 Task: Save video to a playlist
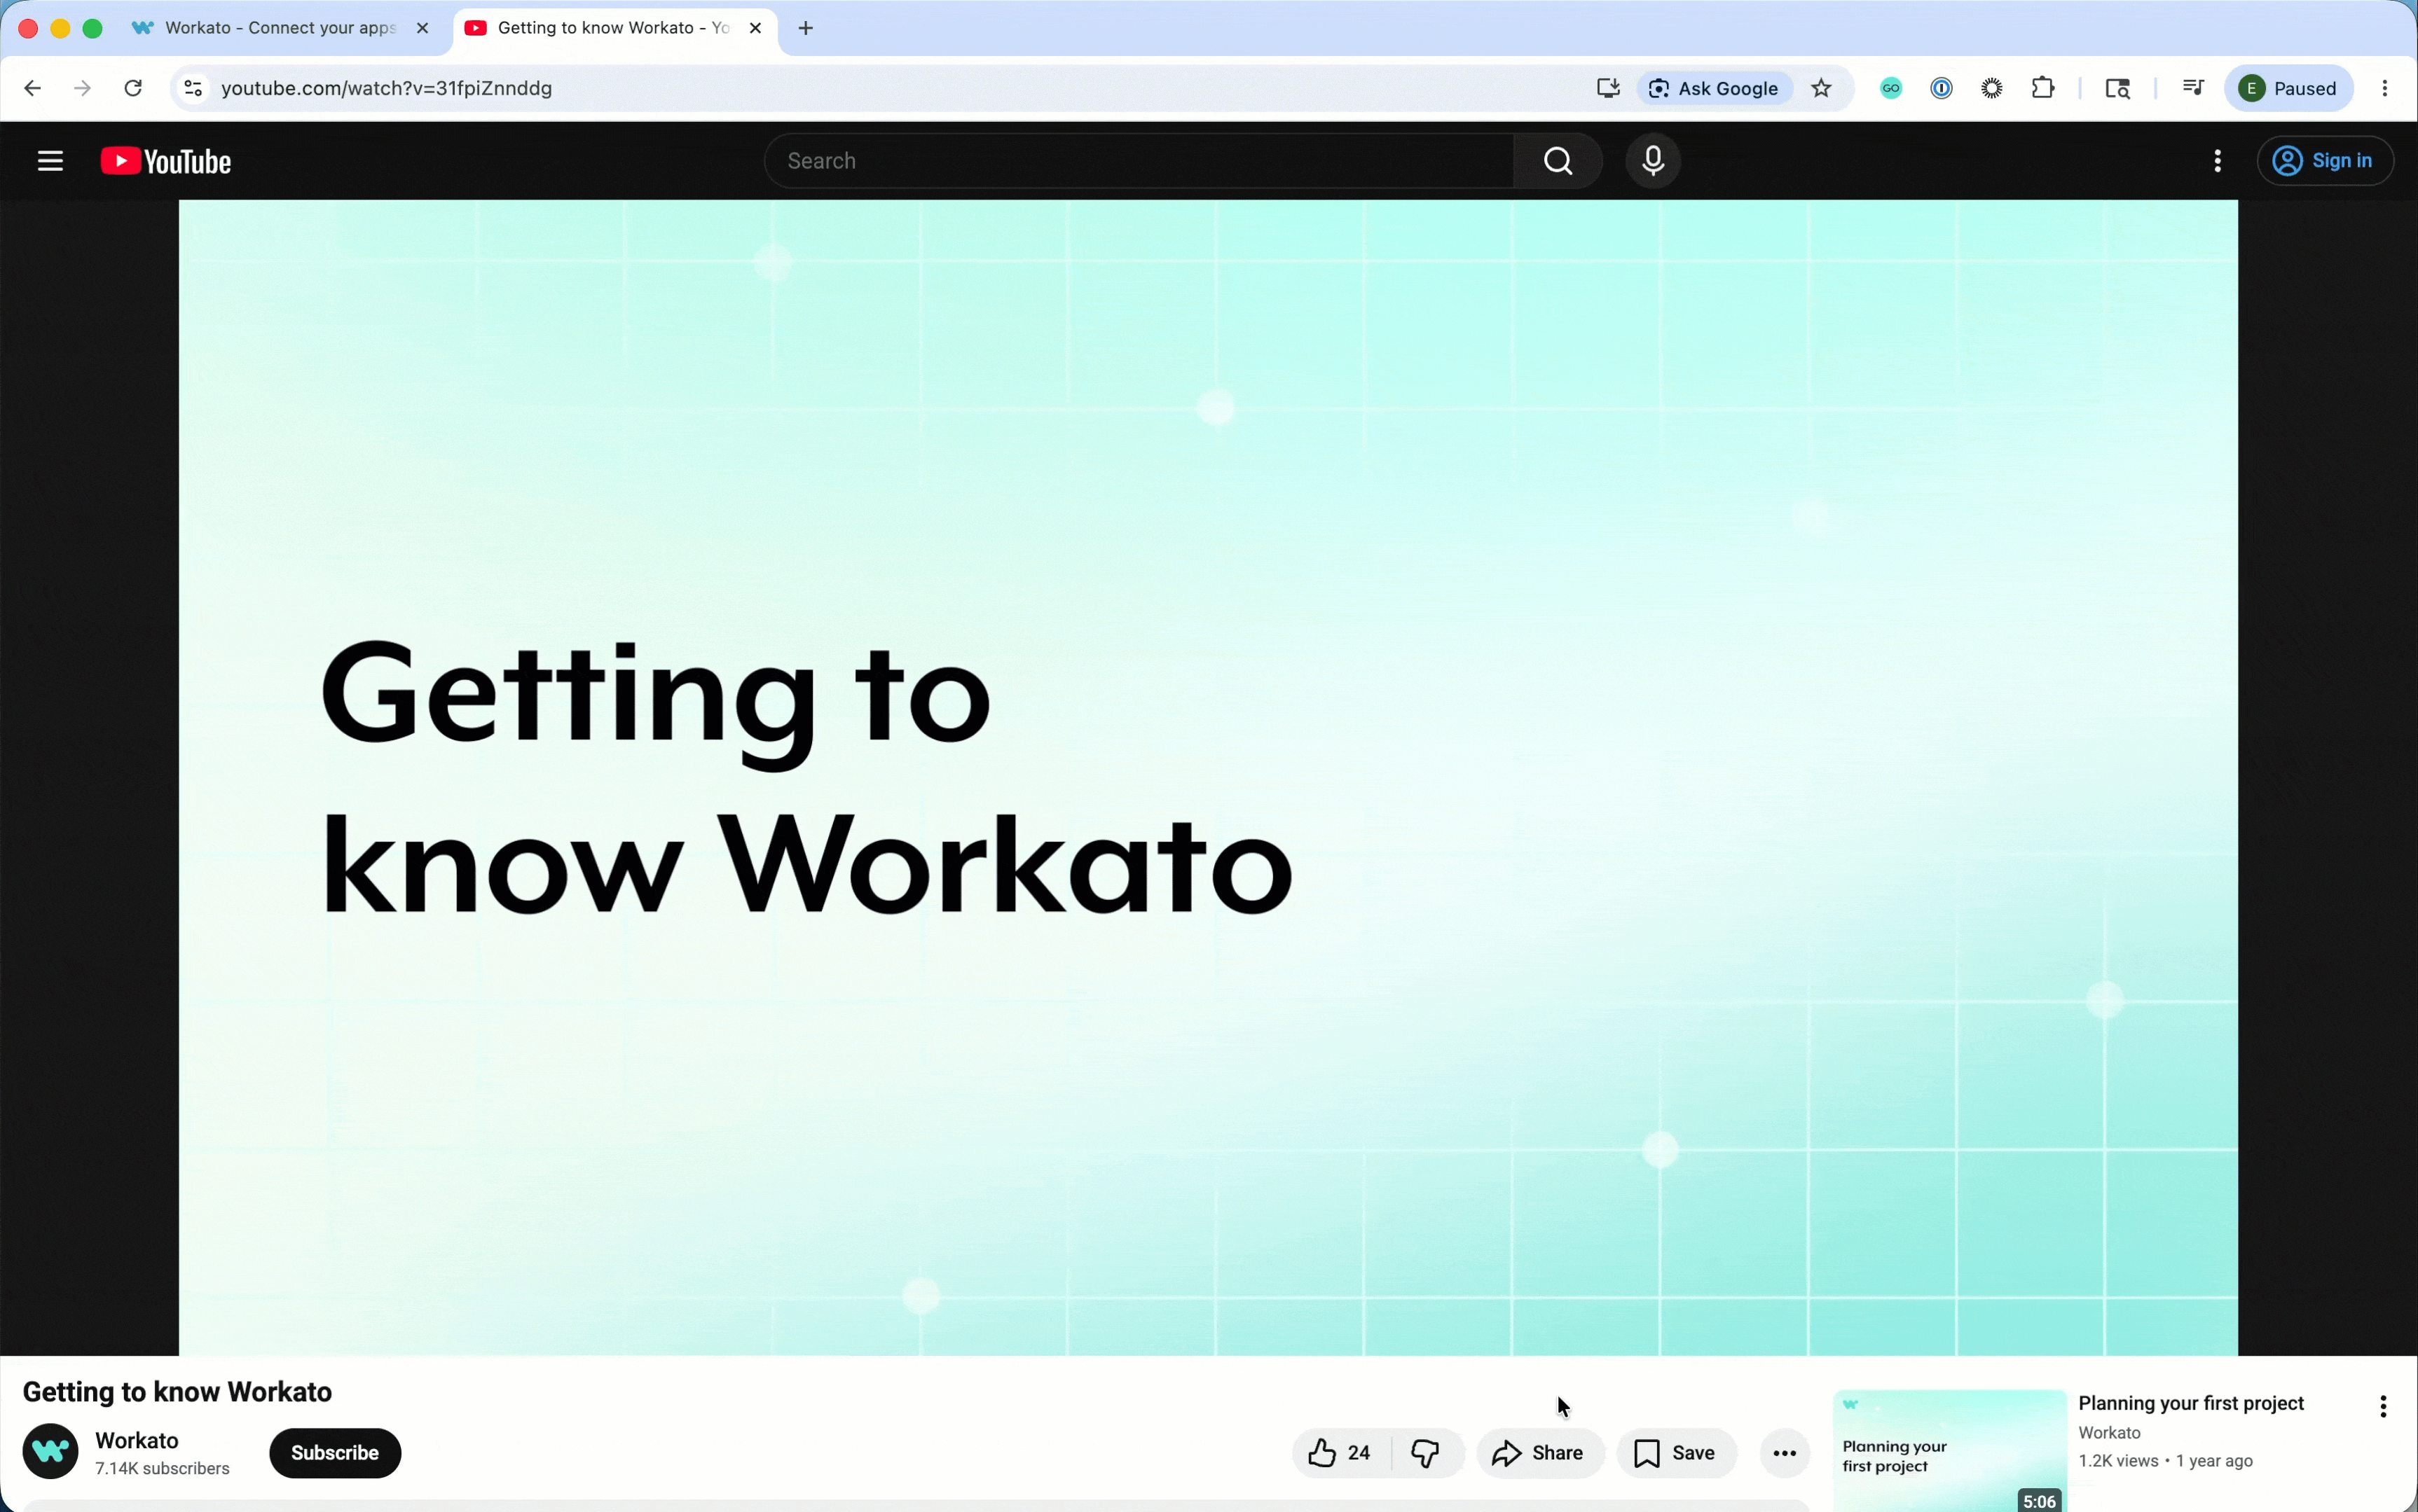pyautogui.click(x=1677, y=1453)
